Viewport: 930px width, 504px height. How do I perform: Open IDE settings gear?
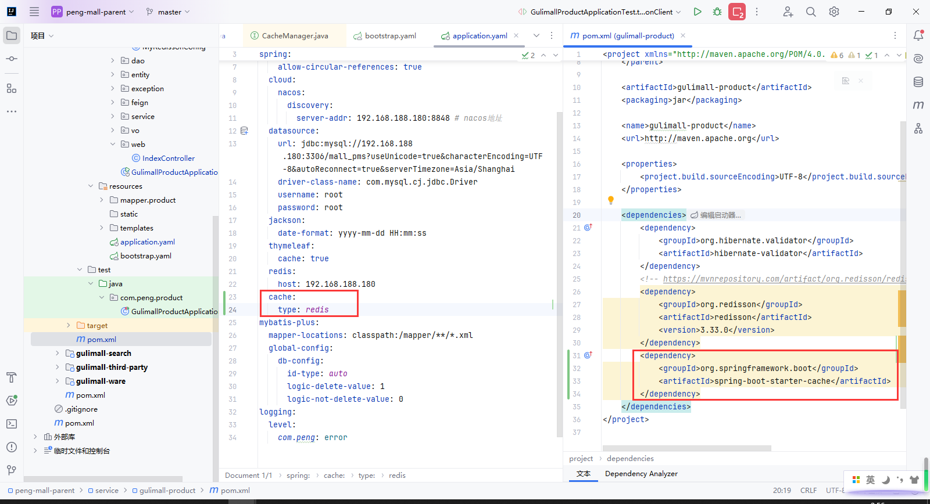(x=834, y=12)
